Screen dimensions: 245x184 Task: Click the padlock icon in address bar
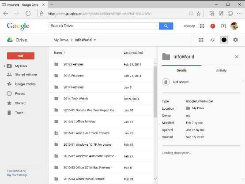point(41,14)
